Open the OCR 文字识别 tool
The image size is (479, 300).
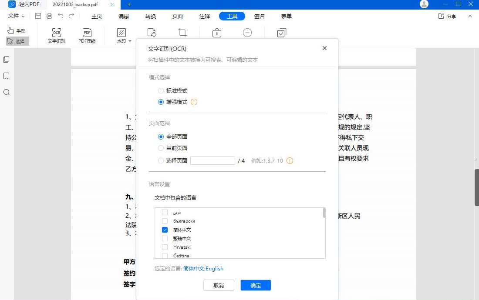pyautogui.click(x=56, y=35)
